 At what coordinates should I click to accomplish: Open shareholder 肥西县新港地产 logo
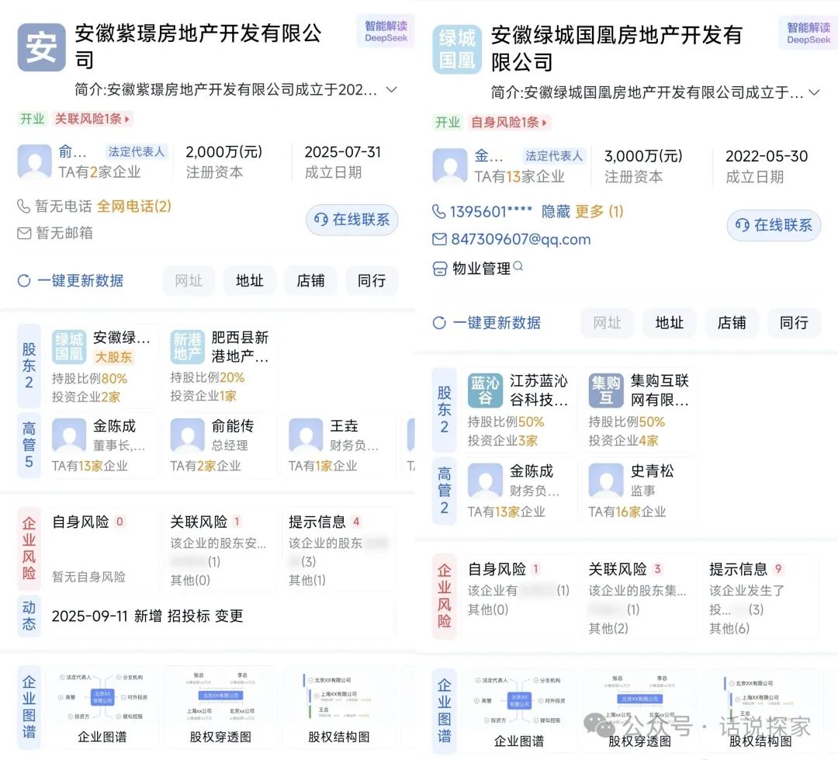pos(187,346)
